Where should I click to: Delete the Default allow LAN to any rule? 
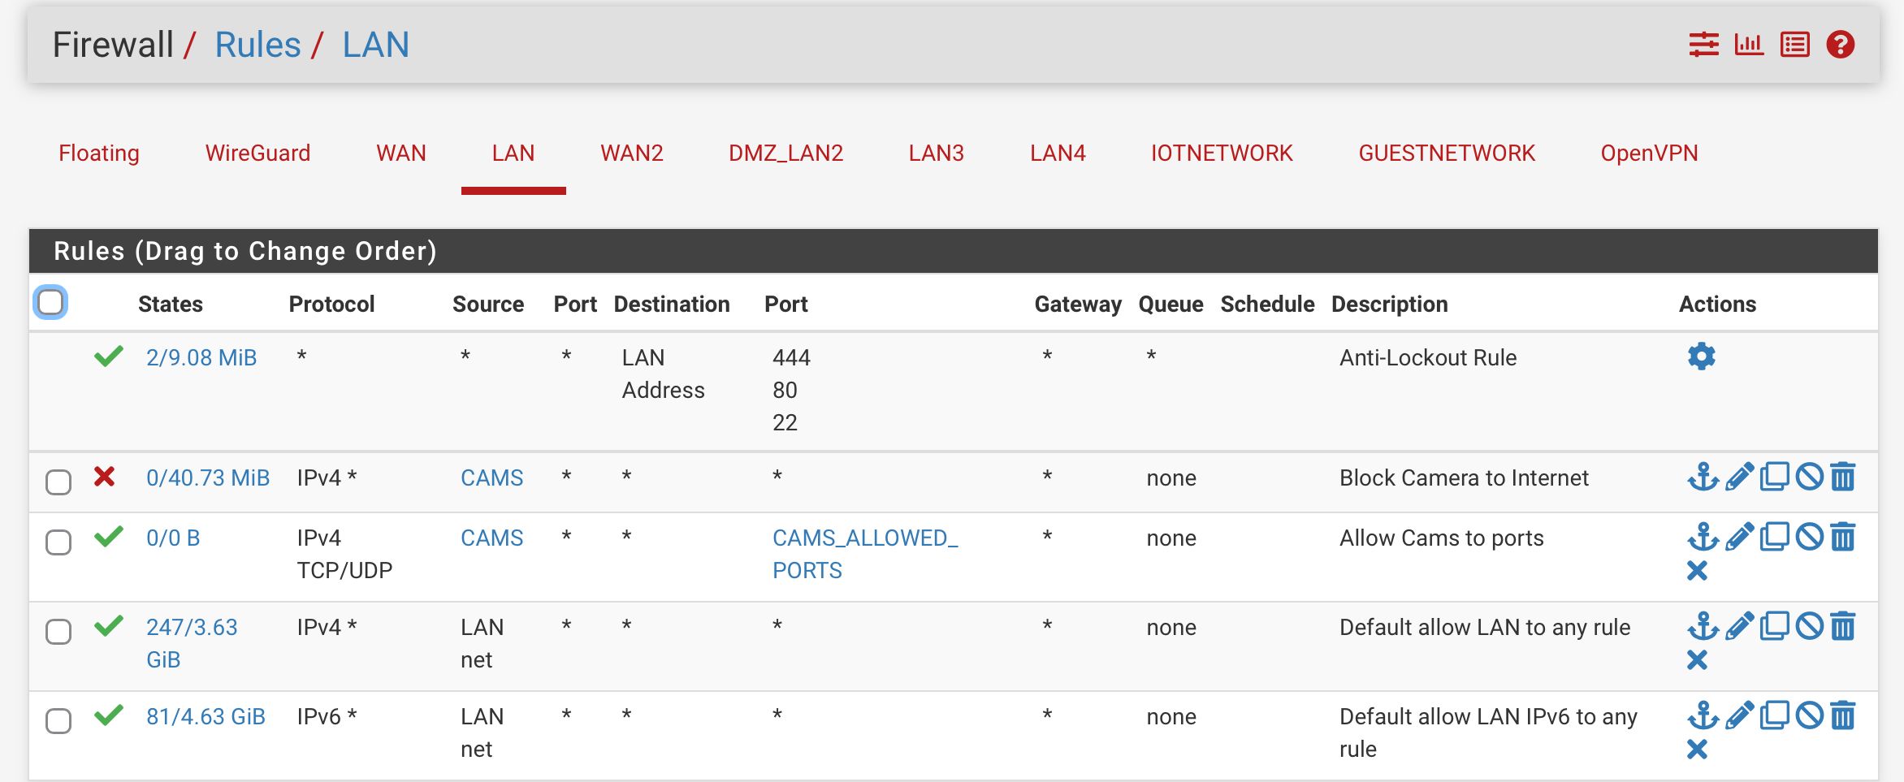[1843, 626]
